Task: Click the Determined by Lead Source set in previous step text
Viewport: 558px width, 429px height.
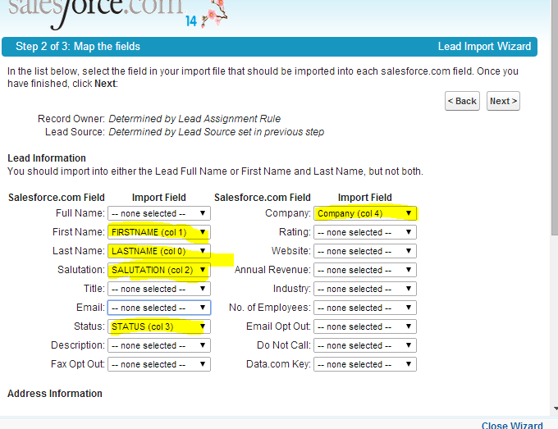Action: pyautogui.click(x=217, y=132)
